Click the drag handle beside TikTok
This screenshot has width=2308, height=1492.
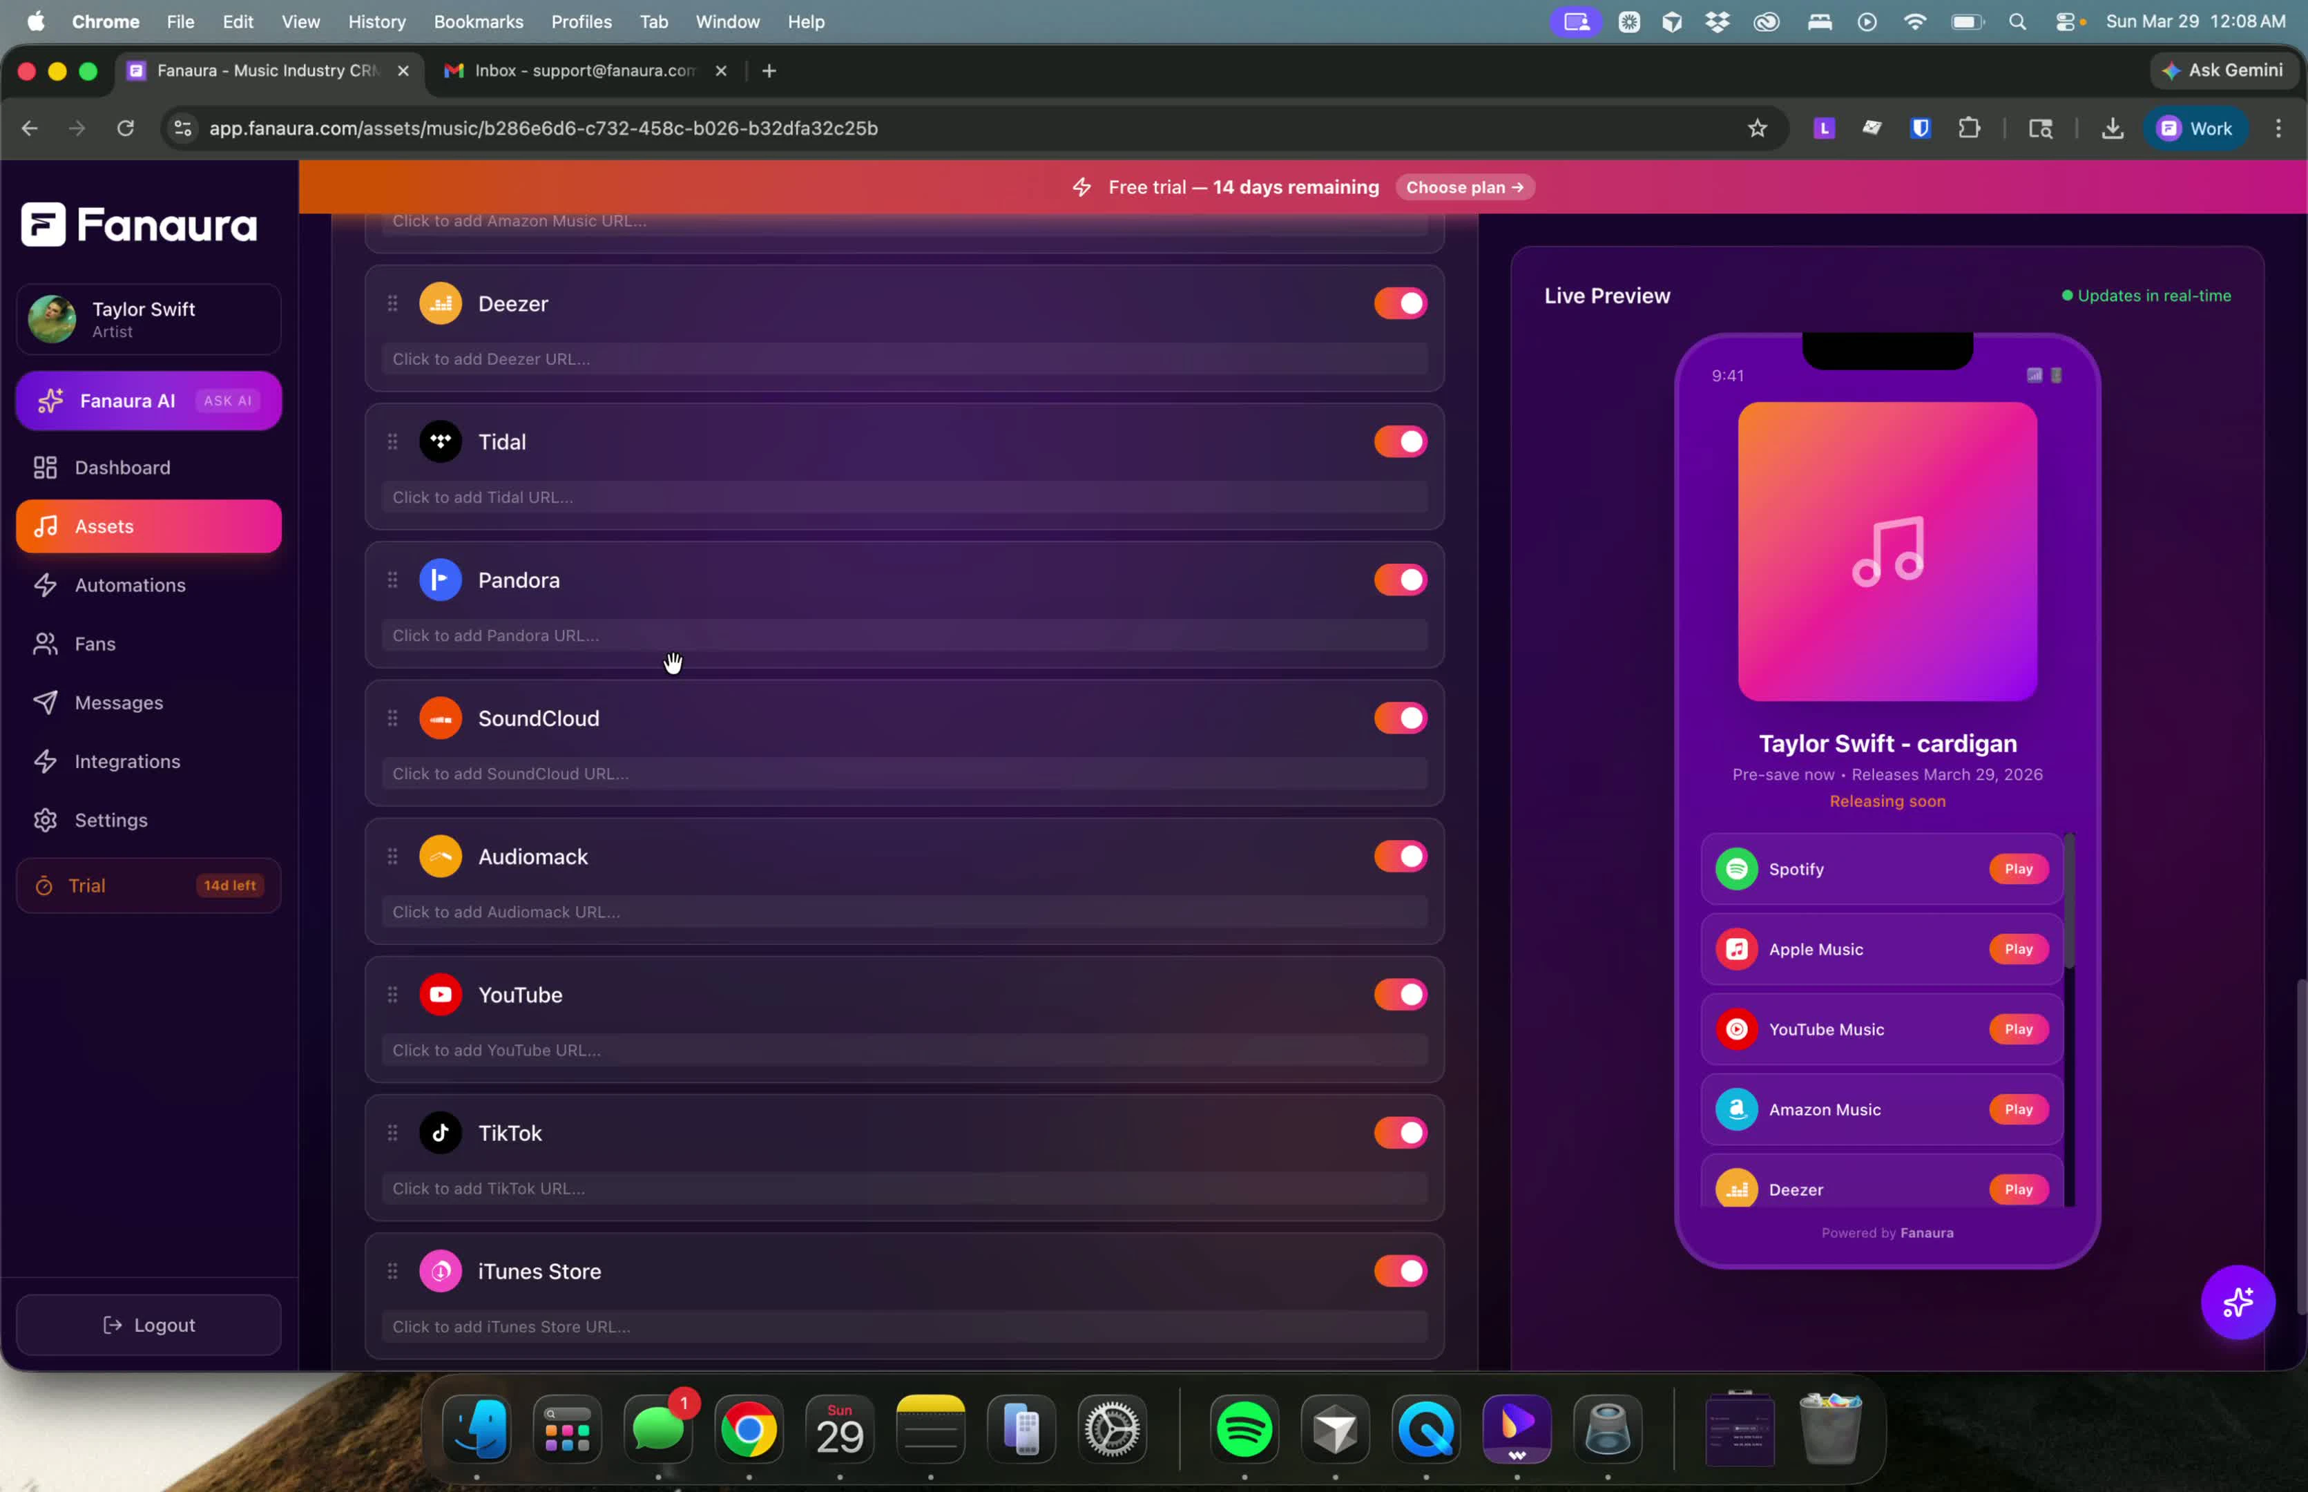point(392,1133)
